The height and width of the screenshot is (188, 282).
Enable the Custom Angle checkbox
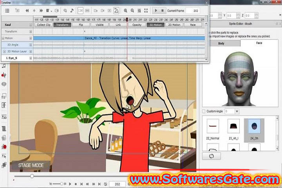(204, 111)
